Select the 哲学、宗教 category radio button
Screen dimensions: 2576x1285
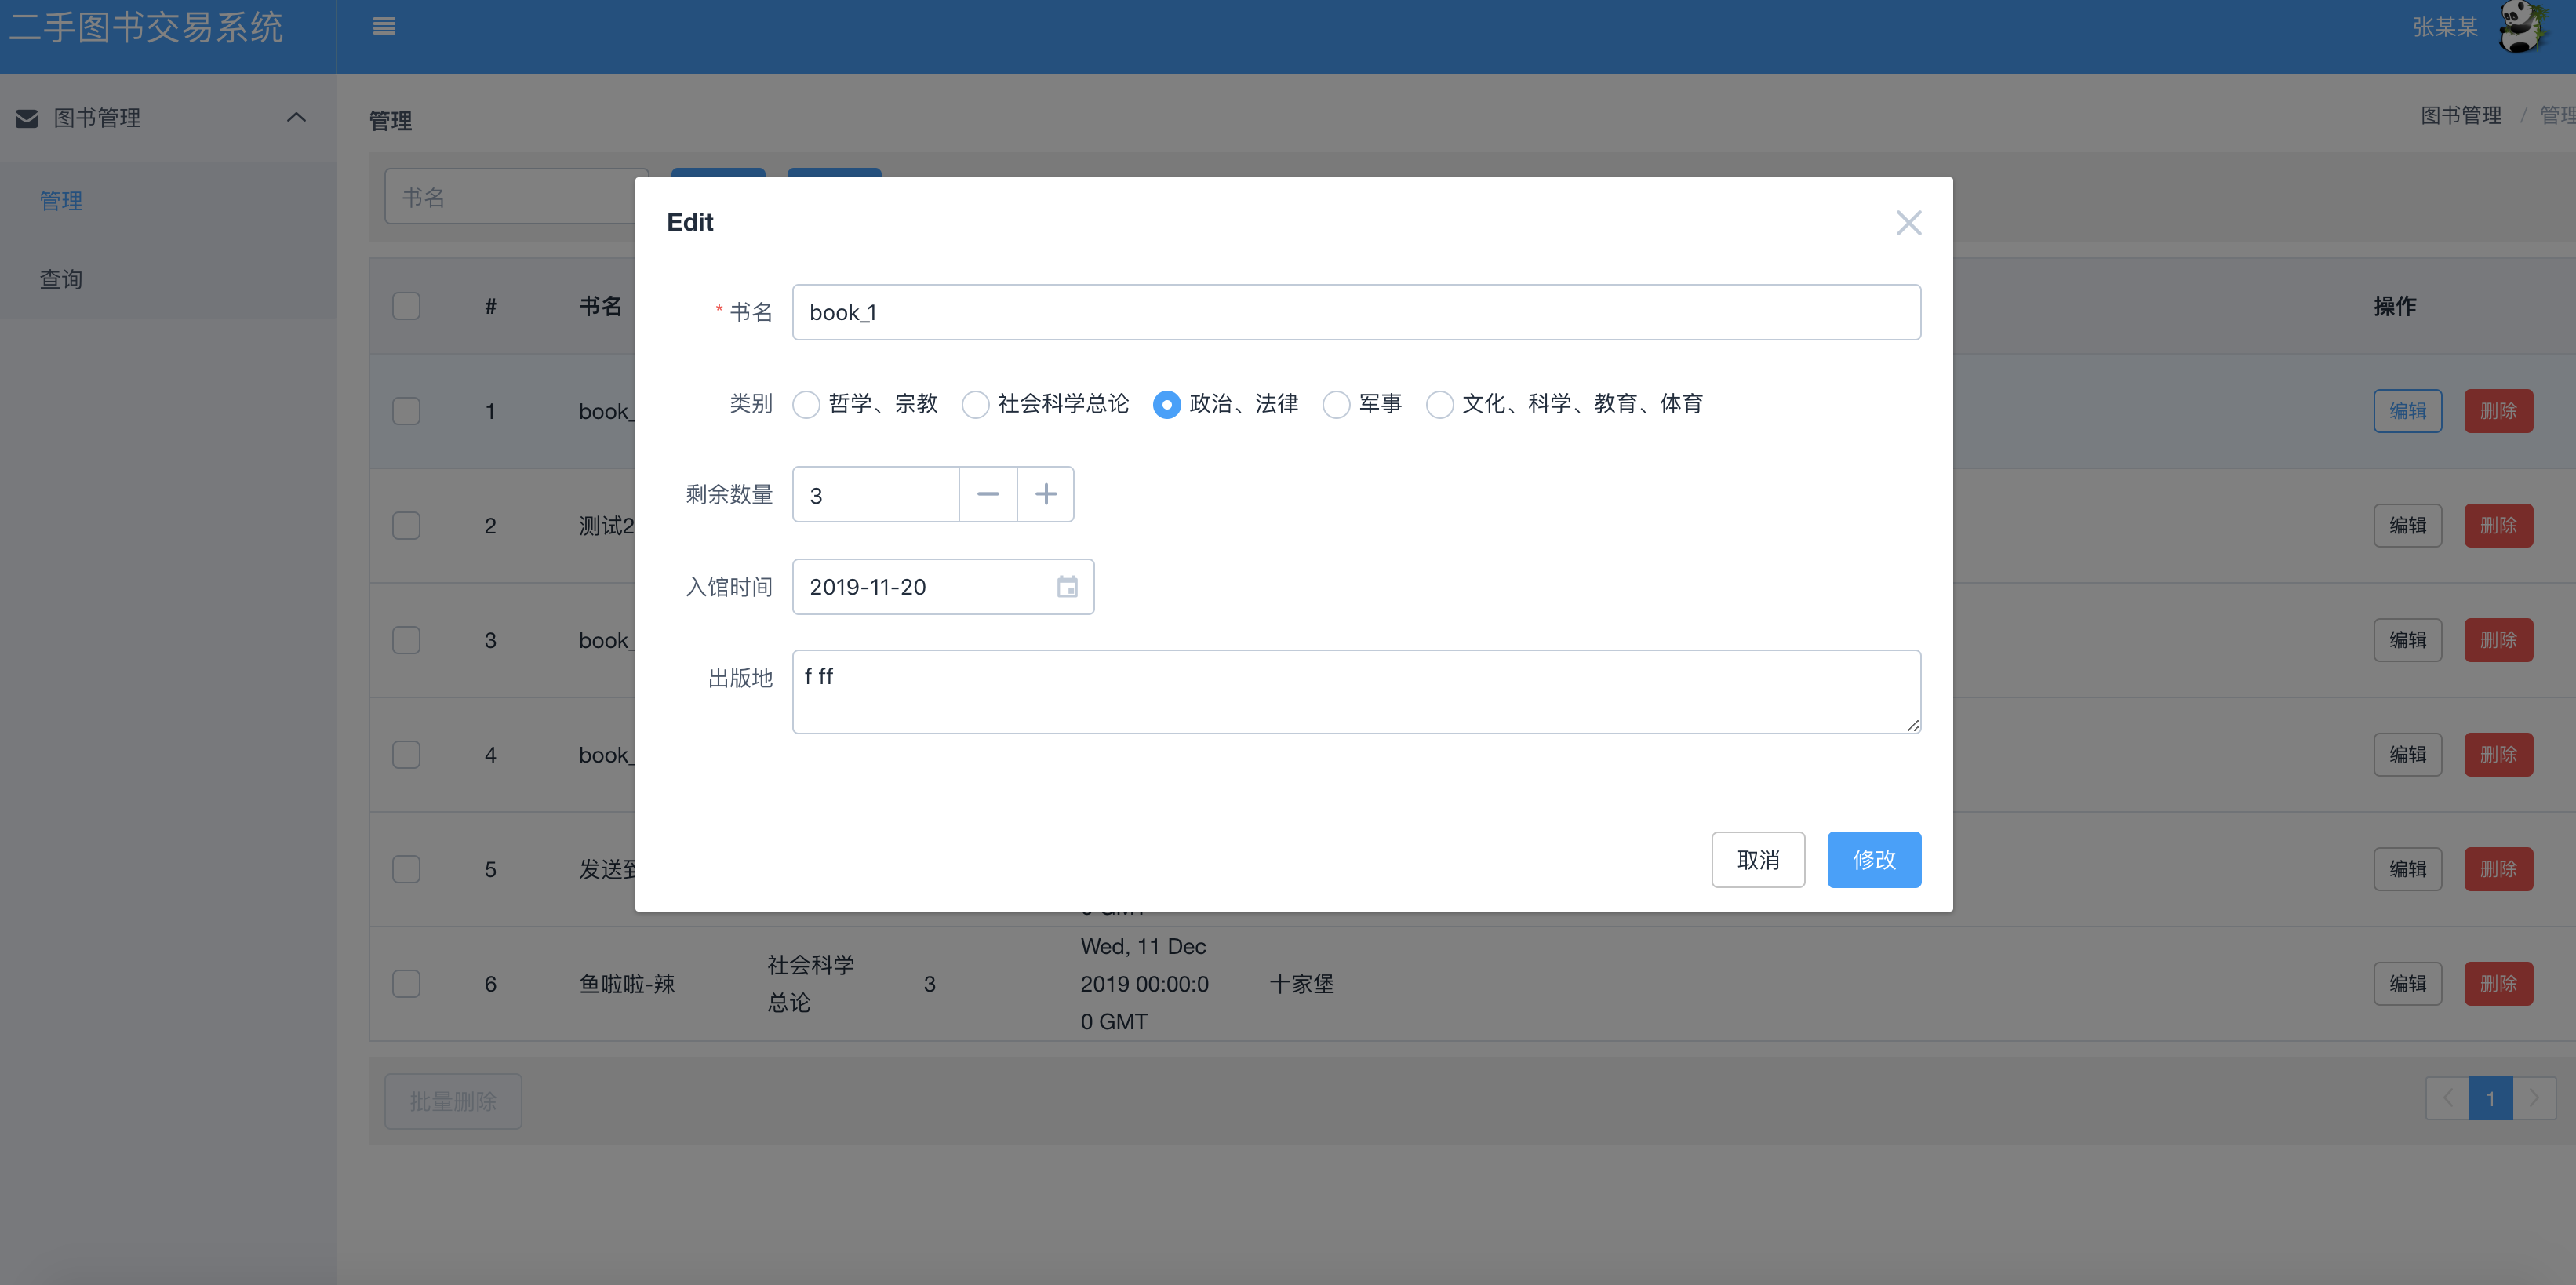pyautogui.click(x=806, y=404)
